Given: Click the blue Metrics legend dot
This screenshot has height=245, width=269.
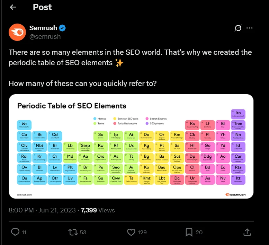Looking at the screenshot, I should tap(95, 119).
